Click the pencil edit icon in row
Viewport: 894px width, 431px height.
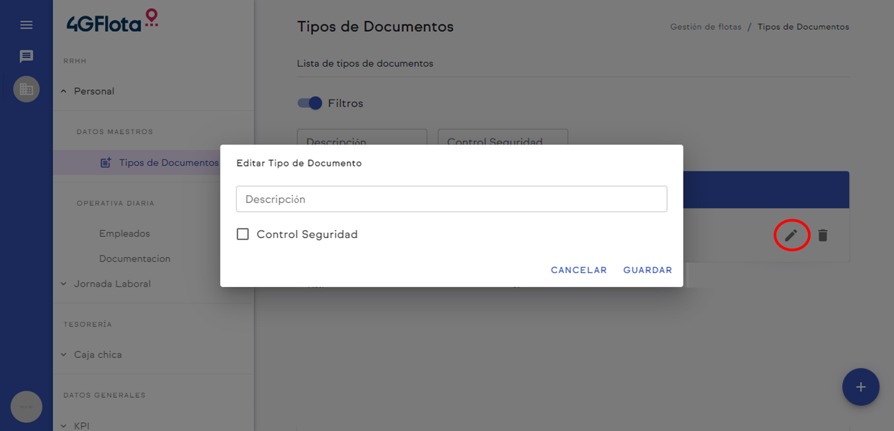pyautogui.click(x=791, y=235)
